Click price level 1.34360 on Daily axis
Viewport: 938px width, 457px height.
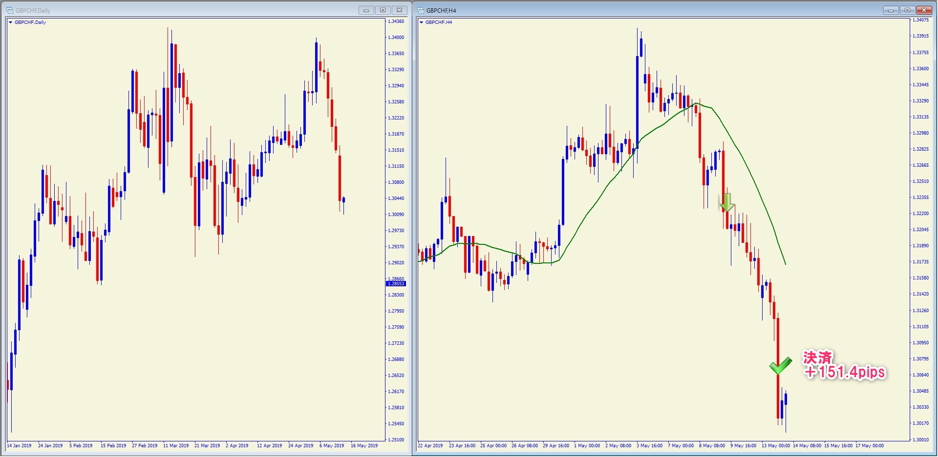pos(396,21)
